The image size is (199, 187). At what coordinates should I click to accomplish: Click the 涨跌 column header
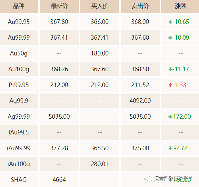181,6
